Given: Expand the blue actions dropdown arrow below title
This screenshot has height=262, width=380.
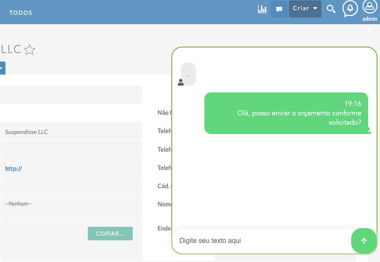Looking at the screenshot, I should pos(2,68).
